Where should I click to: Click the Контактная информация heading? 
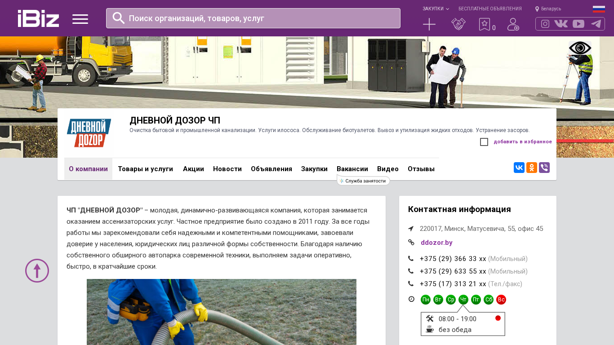tap(459, 209)
